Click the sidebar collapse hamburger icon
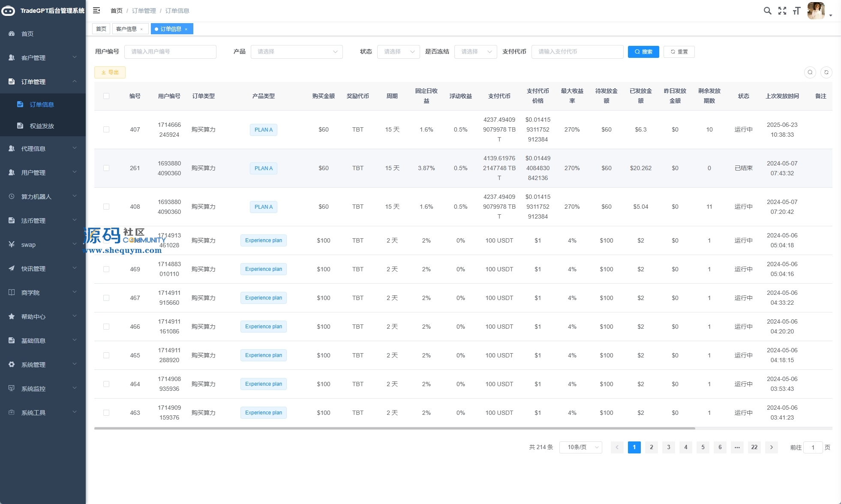The height and width of the screenshot is (504, 841). coord(96,10)
